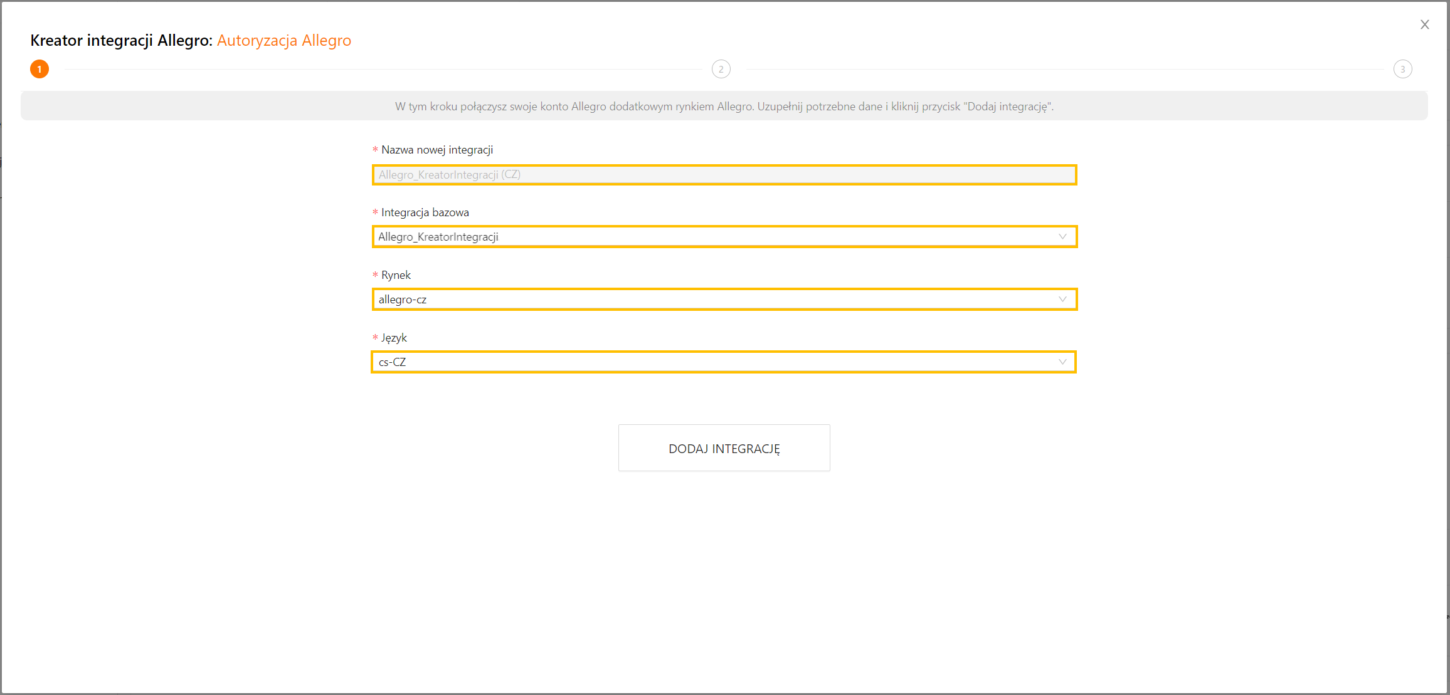The image size is (1450, 695).
Task: Click the Rynek dropdown chevron arrow
Action: pos(1062,300)
